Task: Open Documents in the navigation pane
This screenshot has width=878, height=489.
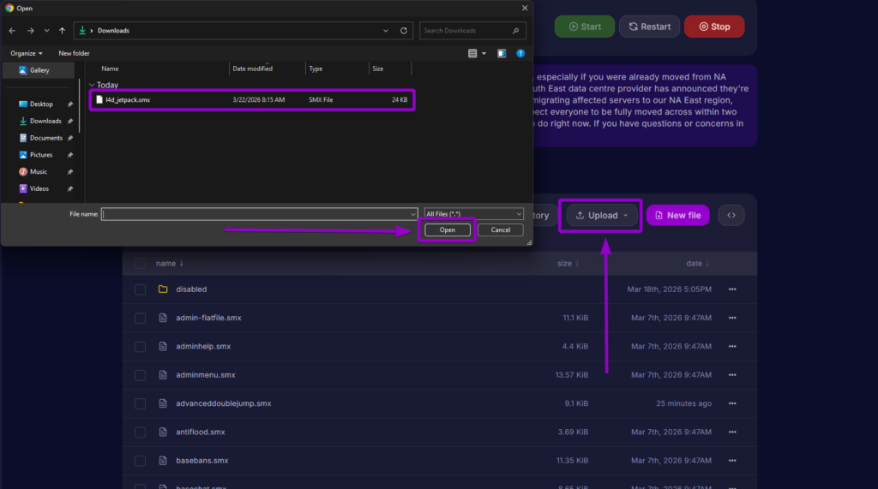Action: (45, 138)
